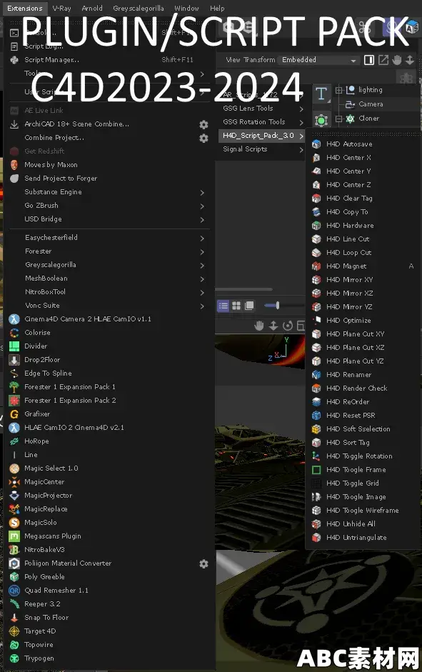Toggle H4D Toggle Rotation script
422x672 pixels.
[x=359, y=456]
